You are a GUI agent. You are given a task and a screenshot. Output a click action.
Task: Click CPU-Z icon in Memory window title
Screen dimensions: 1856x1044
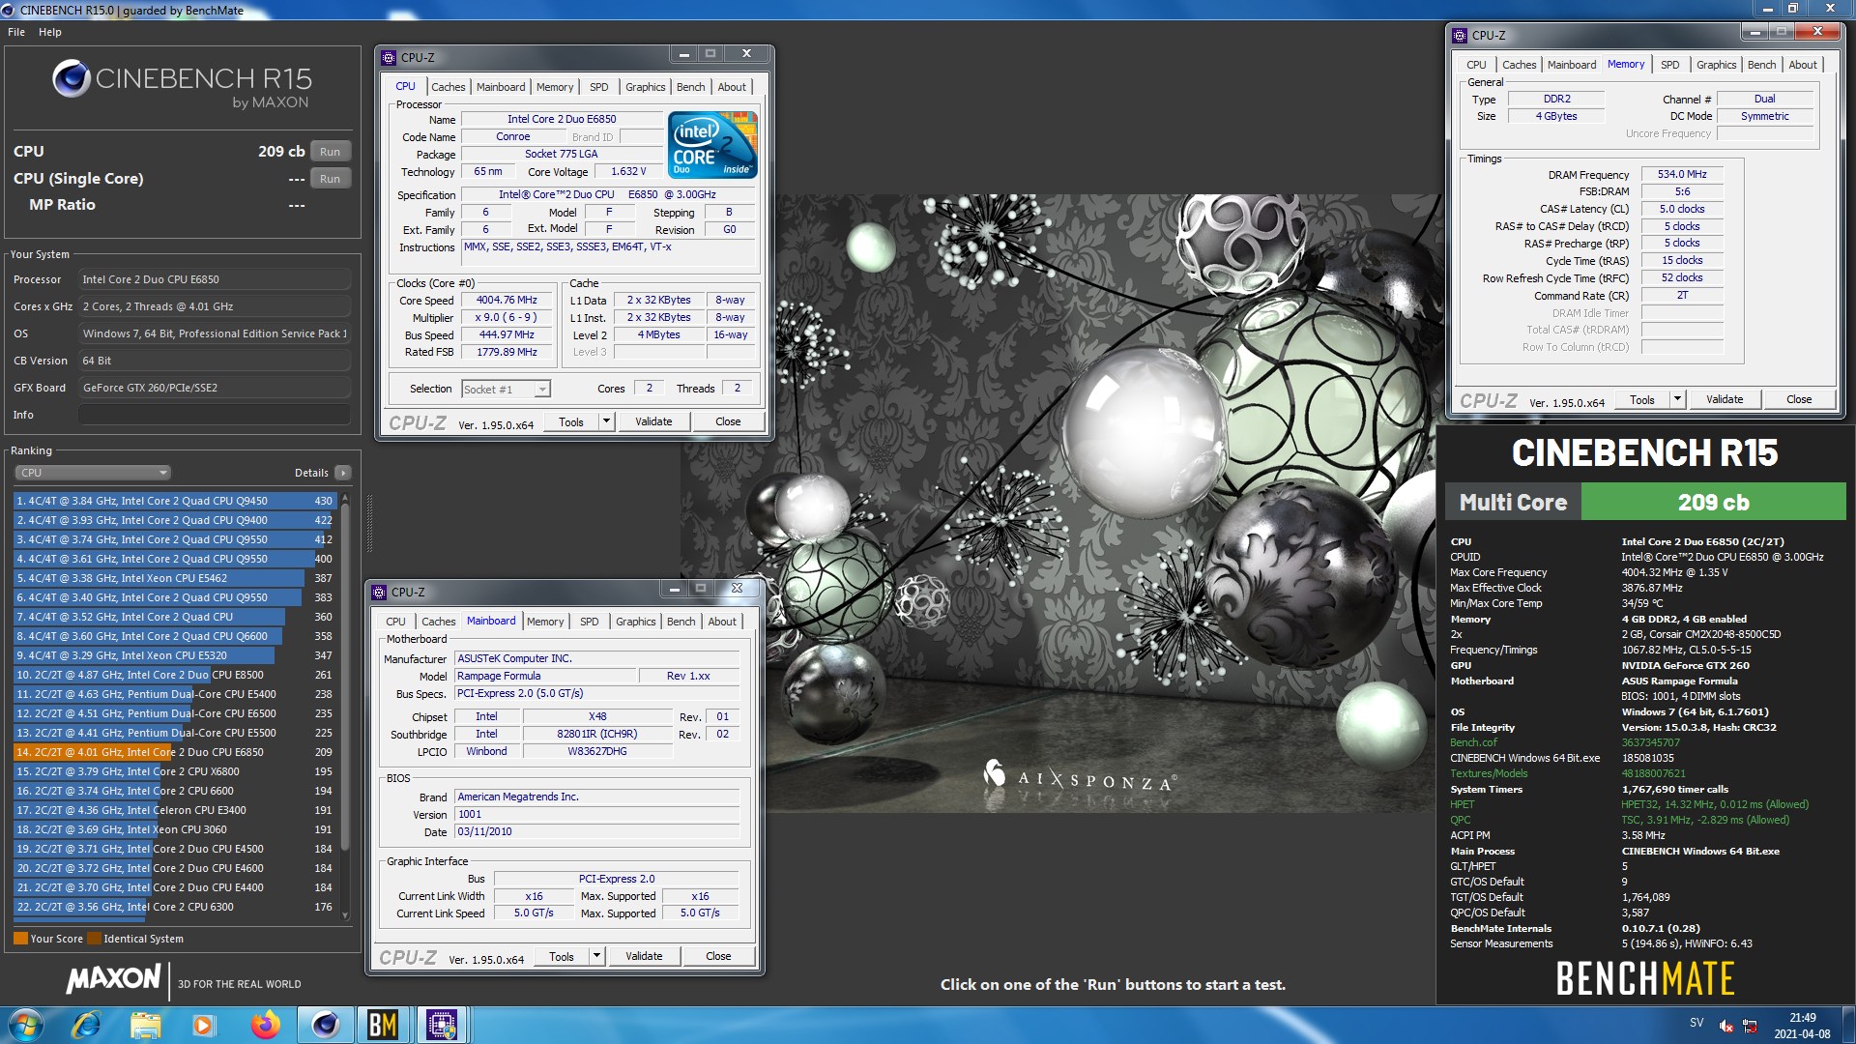click(x=1460, y=36)
